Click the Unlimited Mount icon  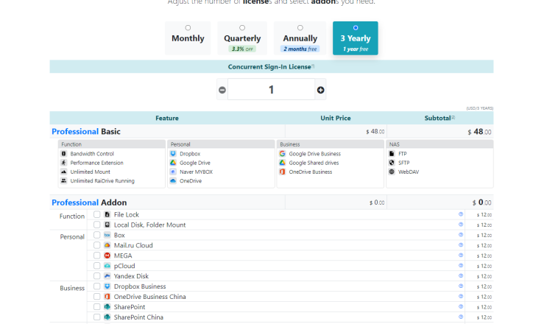click(63, 172)
